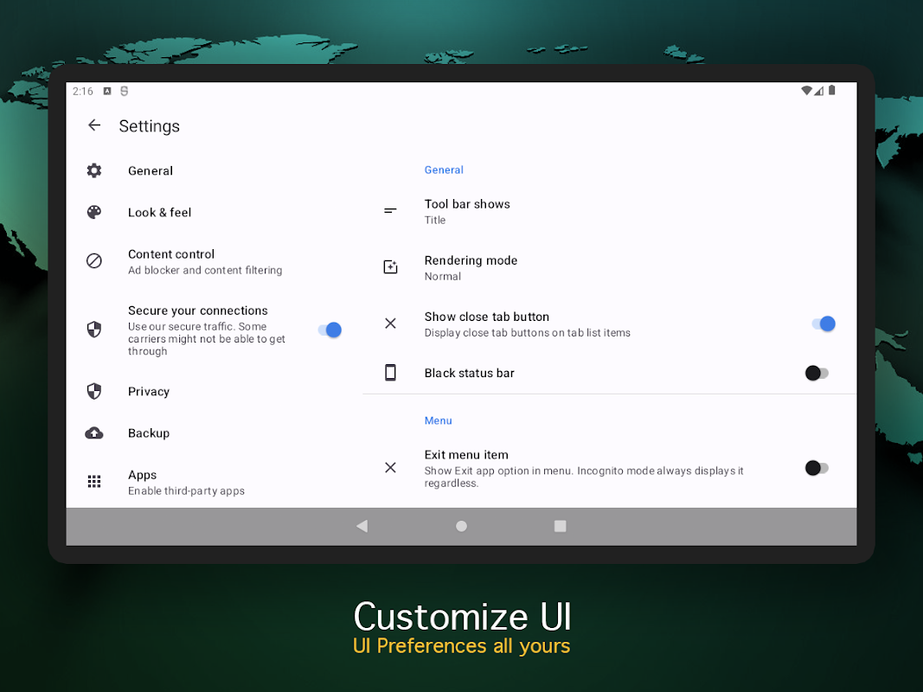This screenshot has height=692, width=923.
Task: Click the Black status bar label
Action: [x=469, y=373]
